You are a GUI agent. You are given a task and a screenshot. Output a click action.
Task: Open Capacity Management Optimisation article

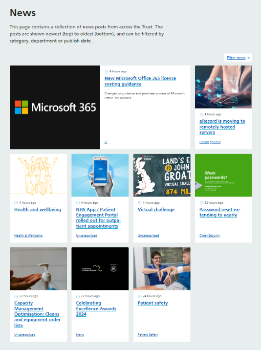coord(38,314)
